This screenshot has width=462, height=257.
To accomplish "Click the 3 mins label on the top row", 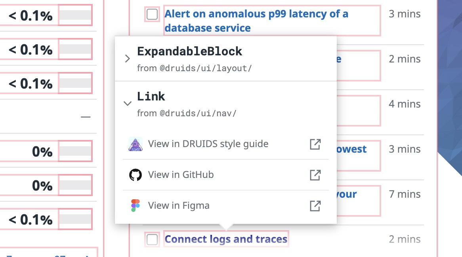I will pos(405,14).
